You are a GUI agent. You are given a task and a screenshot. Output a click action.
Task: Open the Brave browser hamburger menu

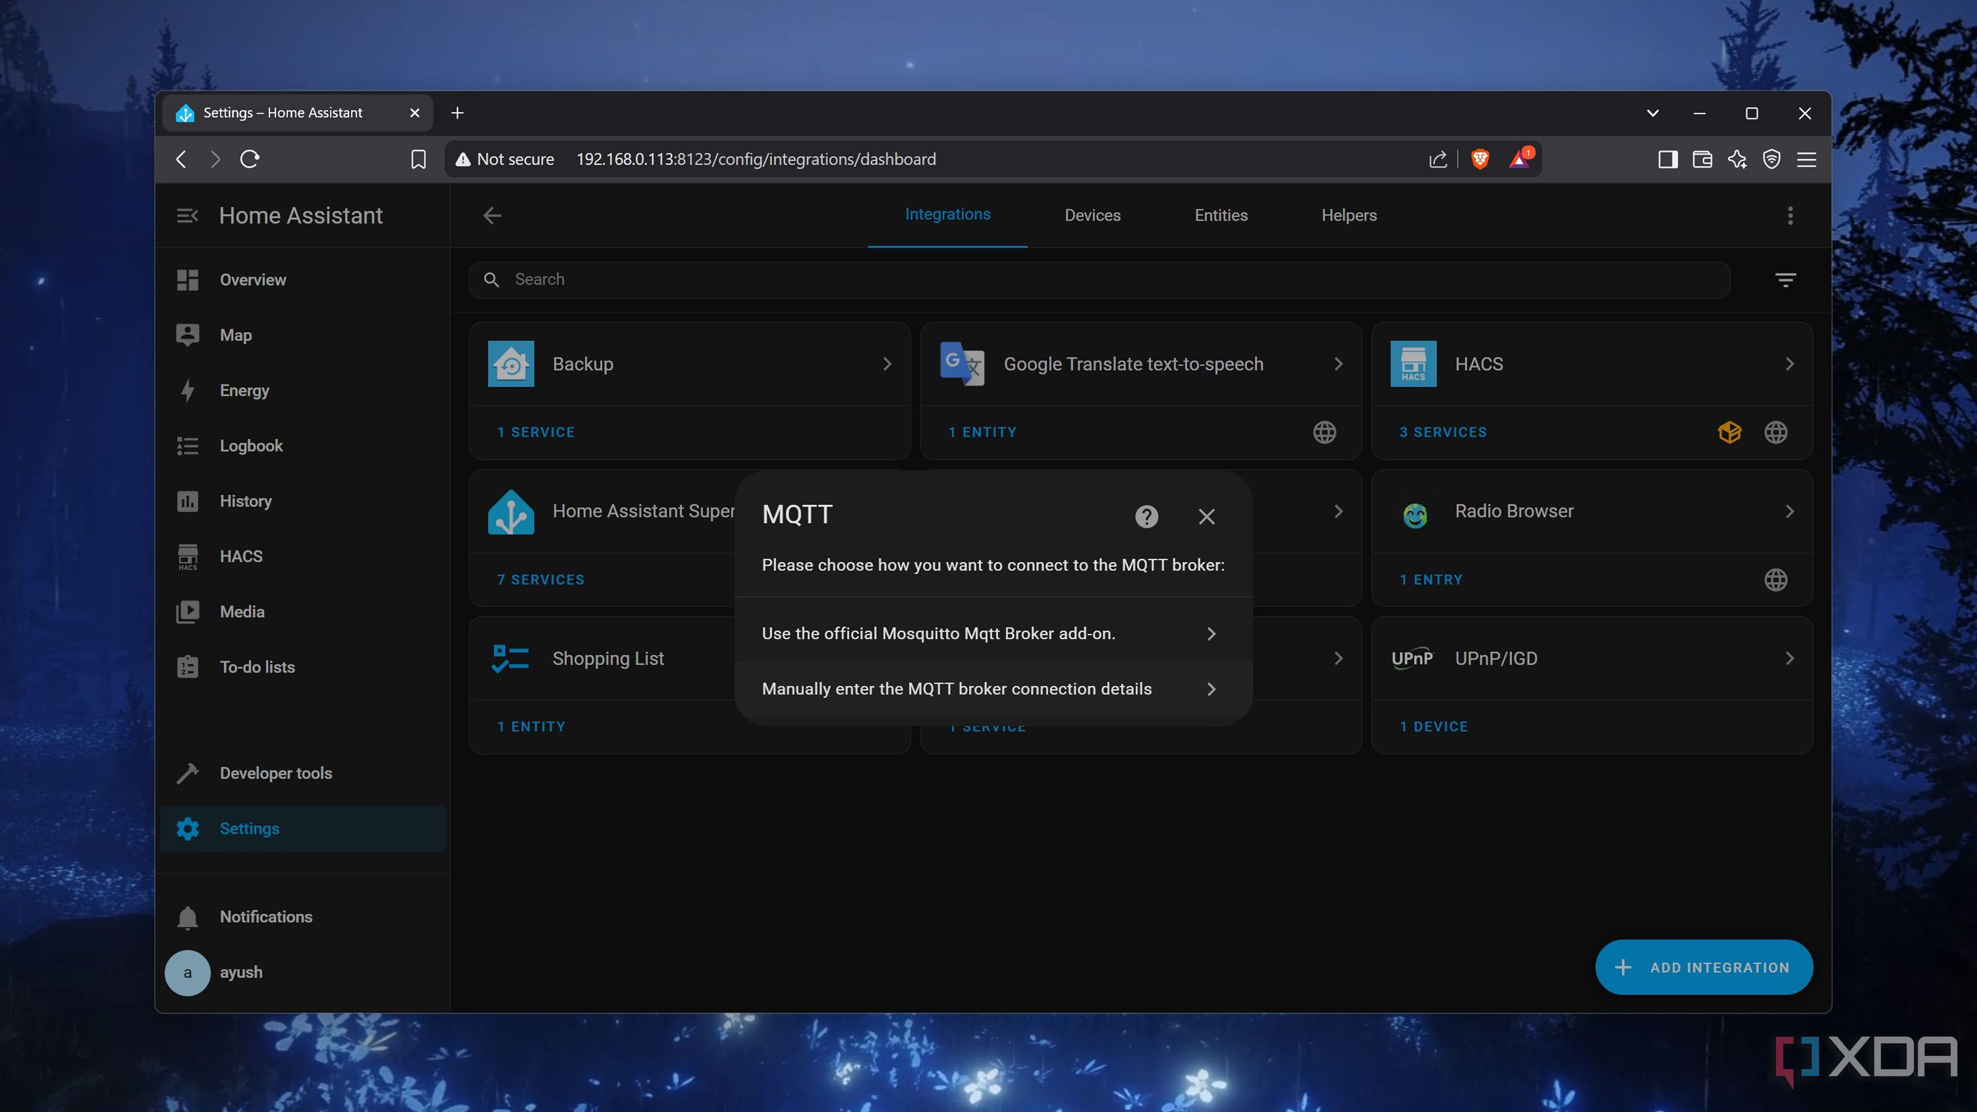coord(1806,159)
